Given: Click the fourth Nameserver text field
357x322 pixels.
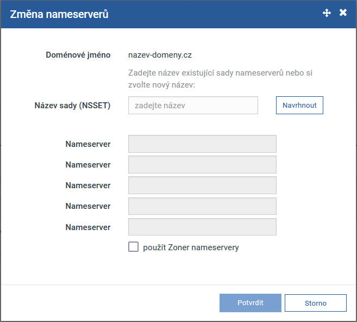Looking at the screenshot, I should coord(202,206).
